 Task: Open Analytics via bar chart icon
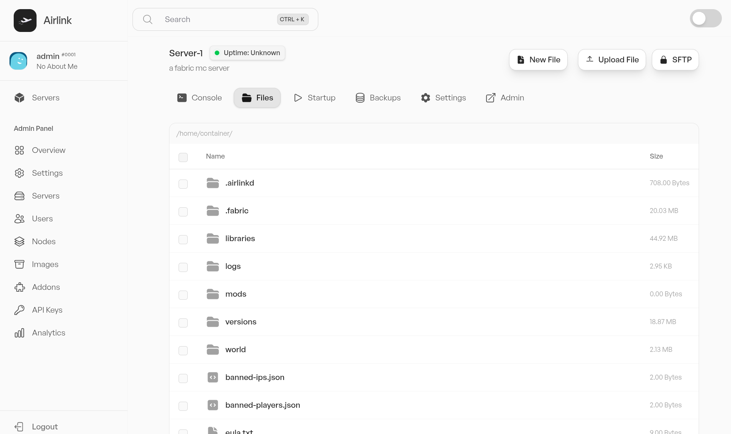click(x=19, y=333)
